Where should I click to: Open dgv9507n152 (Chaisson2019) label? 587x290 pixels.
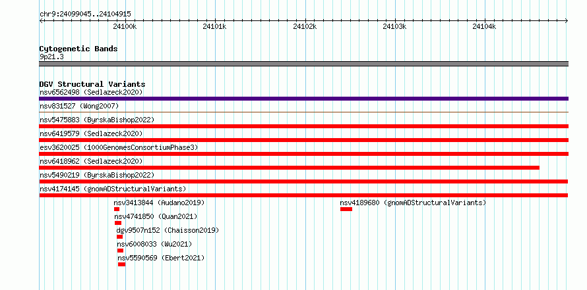click(168, 230)
